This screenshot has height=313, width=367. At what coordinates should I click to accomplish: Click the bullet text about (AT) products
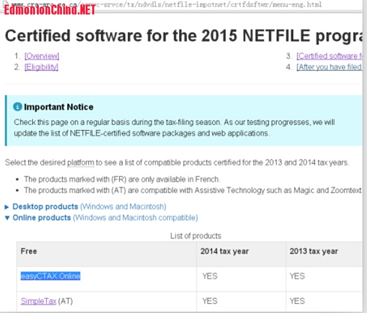[x=193, y=190]
